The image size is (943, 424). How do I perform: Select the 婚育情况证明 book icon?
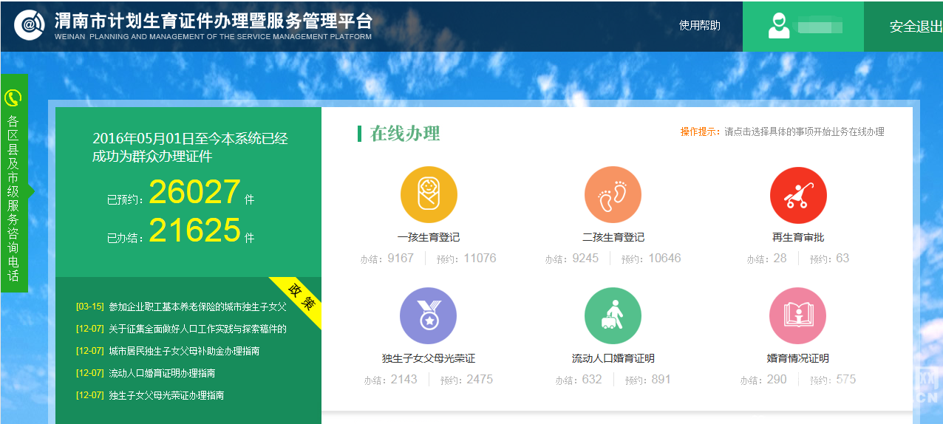[x=798, y=316]
